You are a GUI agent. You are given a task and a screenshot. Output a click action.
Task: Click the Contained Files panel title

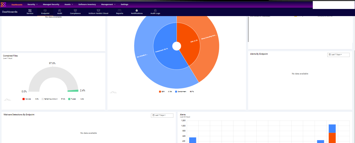tap(10, 56)
